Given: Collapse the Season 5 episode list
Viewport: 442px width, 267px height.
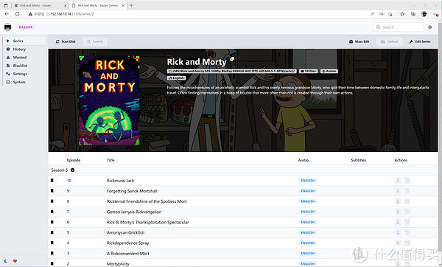Looking at the screenshot, I should 72,170.
